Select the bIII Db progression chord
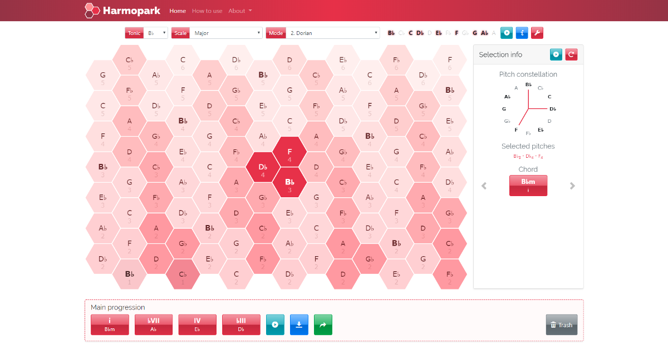The height and width of the screenshot is (350, 668). click(241, 325)
